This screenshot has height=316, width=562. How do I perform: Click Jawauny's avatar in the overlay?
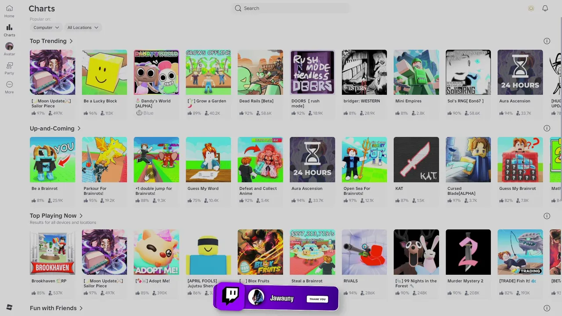(256, 298)
